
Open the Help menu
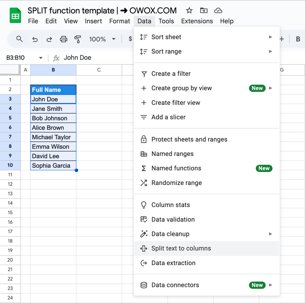[226, 21]
